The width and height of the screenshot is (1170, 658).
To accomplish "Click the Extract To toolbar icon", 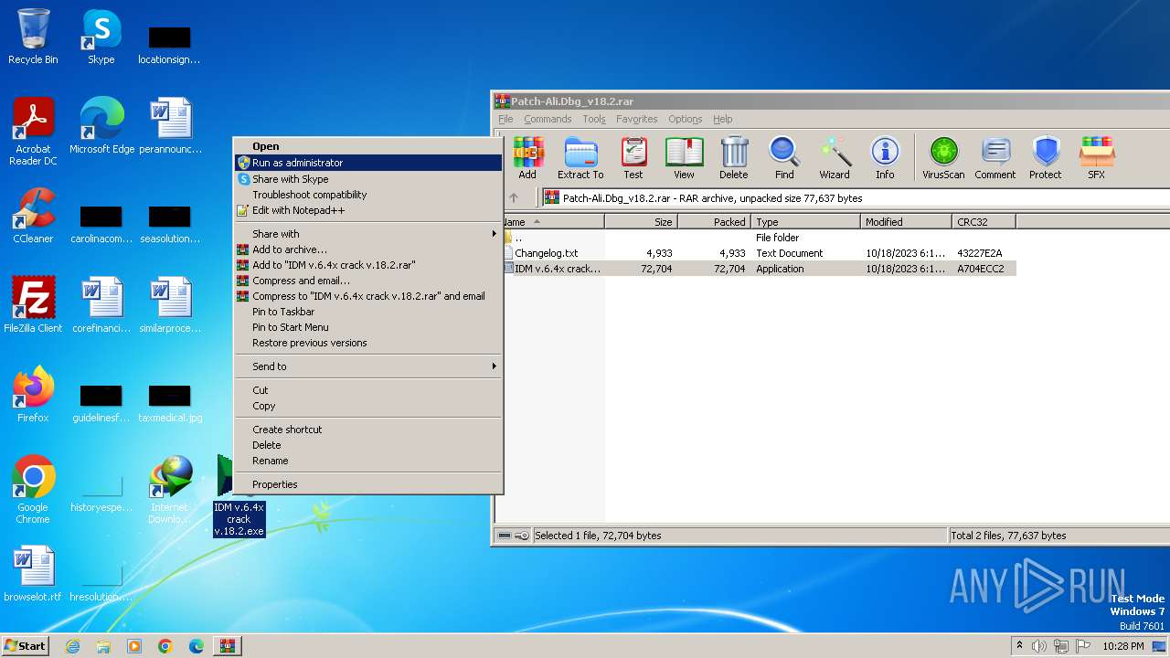I will 580,158.
